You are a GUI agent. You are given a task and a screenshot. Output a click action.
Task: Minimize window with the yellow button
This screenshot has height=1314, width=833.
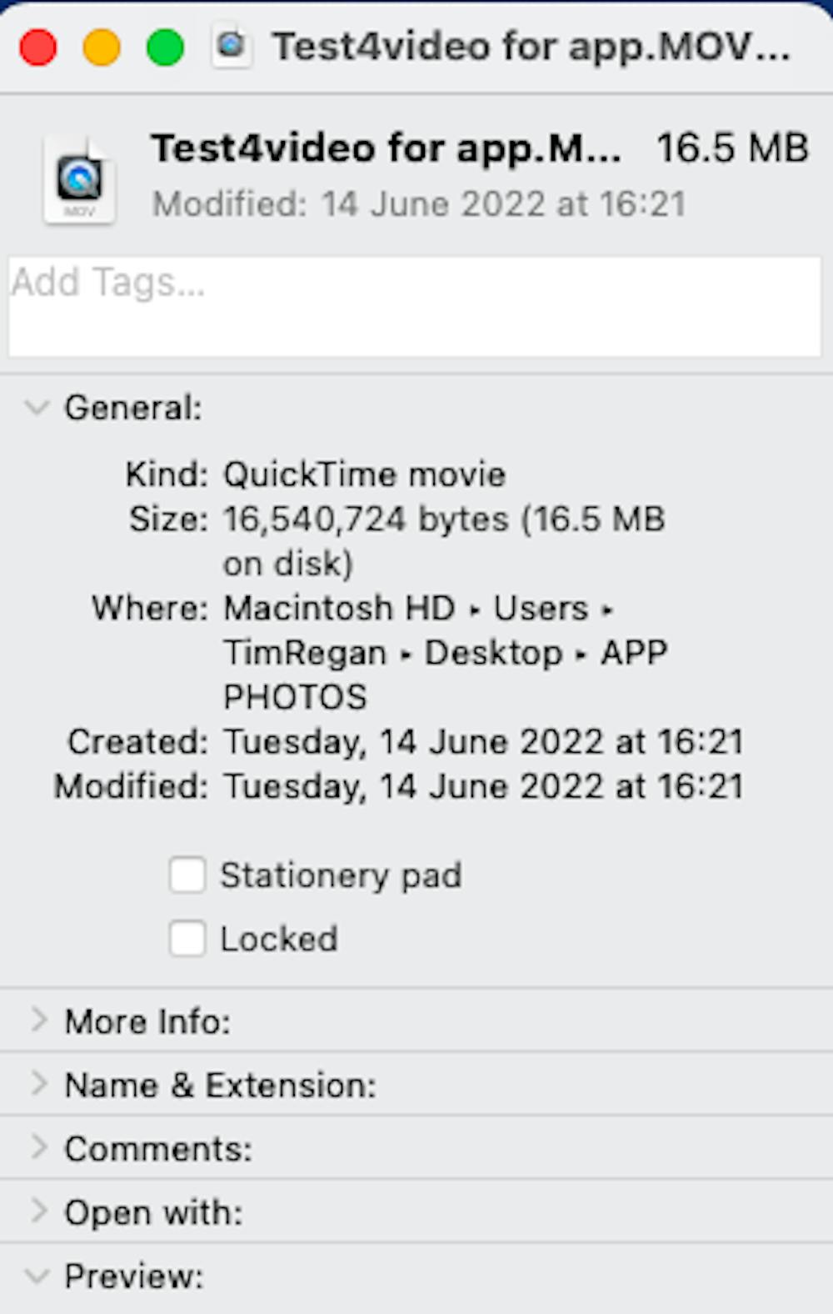tap(102, 47)
